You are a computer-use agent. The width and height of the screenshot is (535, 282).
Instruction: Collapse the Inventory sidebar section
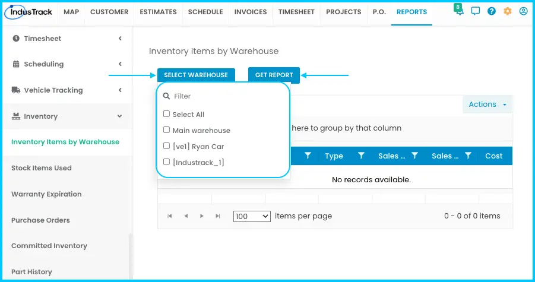tap(68, 116)
